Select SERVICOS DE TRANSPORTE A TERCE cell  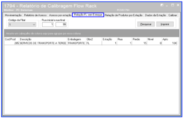pyautogui.click(x=43, y=43)
